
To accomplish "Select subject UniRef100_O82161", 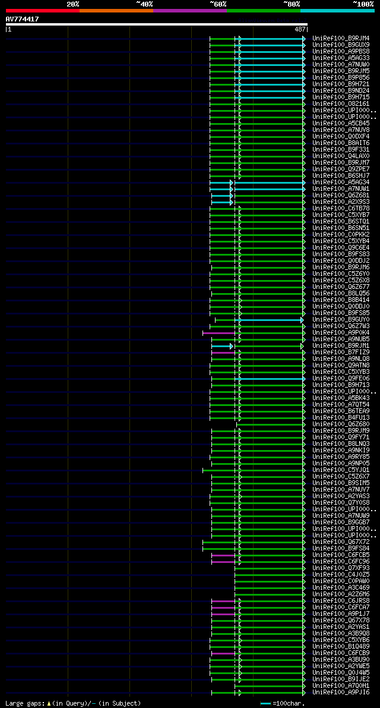I will (x=341, y=104).
